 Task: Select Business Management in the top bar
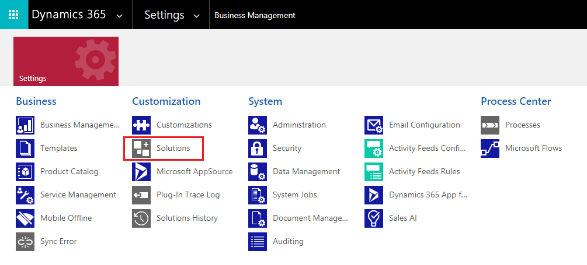click(255, 15)
